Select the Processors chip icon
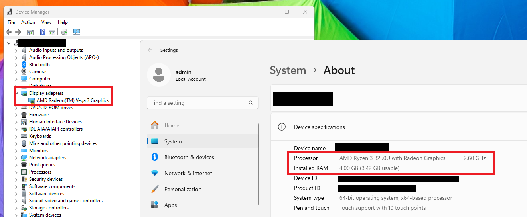The height and width of the screenshot is (217, 527). (x=24, y=172)
